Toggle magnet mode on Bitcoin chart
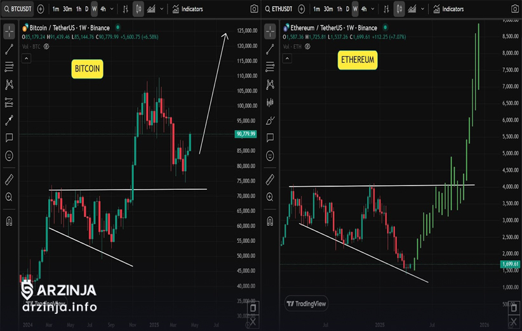 tap(10, 221)
